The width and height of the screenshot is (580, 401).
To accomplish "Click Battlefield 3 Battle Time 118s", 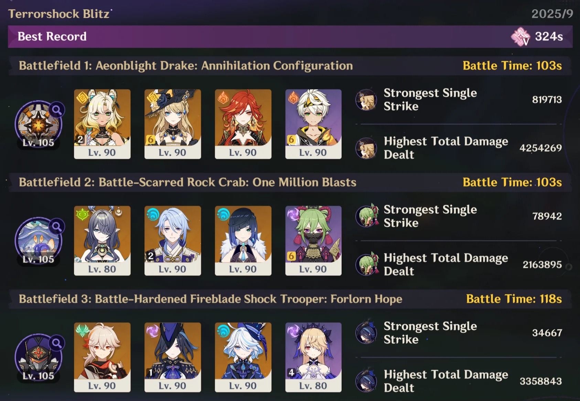I will (x=514, y=299).
